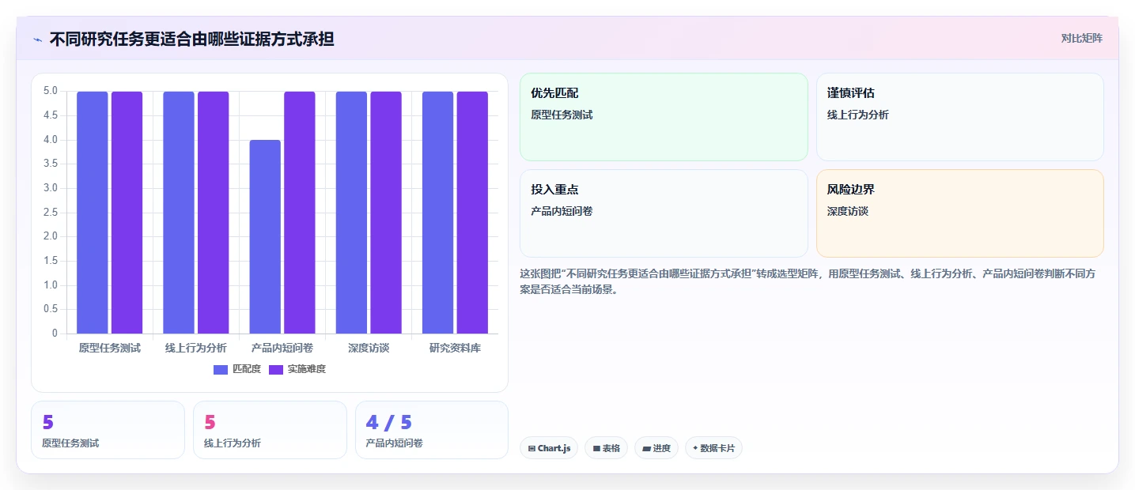
Task: Click the 实施难度 bar for 线上行为分析
Action: click(x=214, y=213)
